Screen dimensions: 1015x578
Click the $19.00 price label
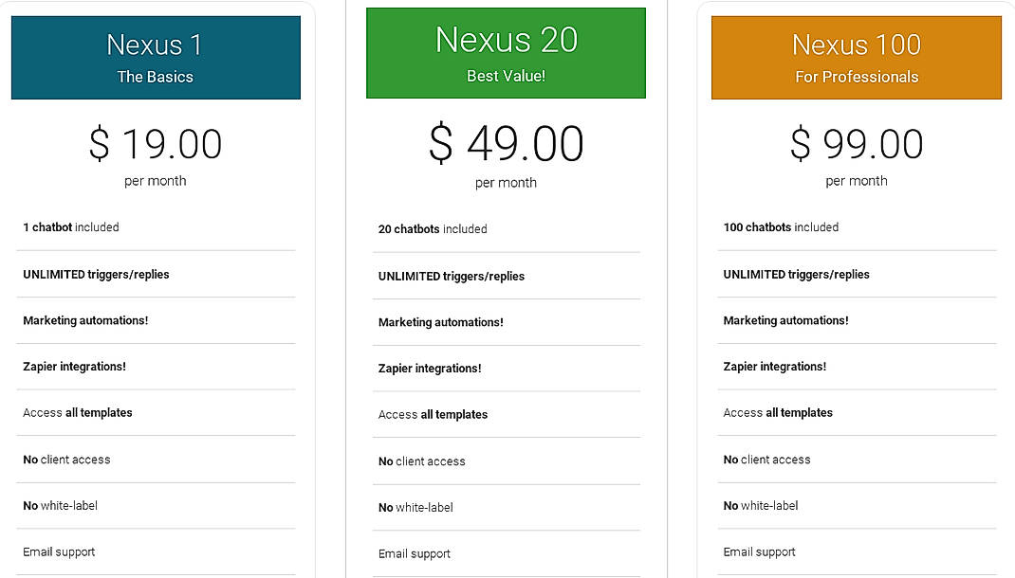pyautogui.click(x=156, y=144)
